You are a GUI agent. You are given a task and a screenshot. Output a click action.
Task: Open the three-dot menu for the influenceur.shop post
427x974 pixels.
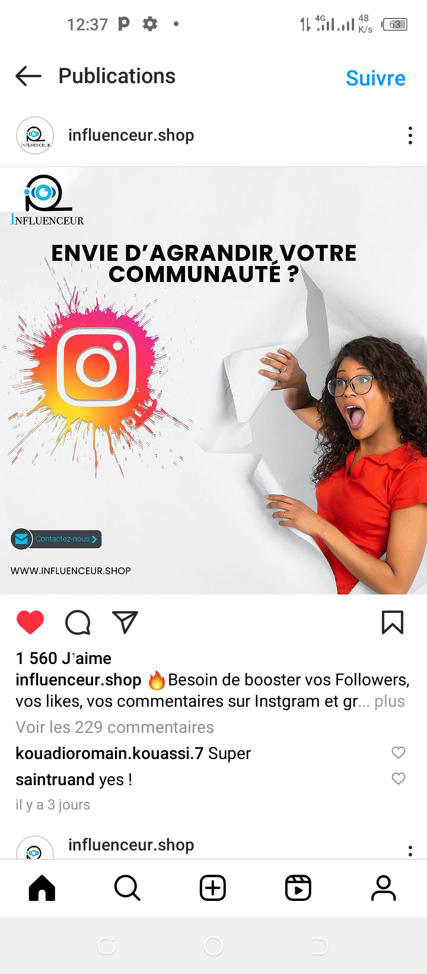click(410, 135)
